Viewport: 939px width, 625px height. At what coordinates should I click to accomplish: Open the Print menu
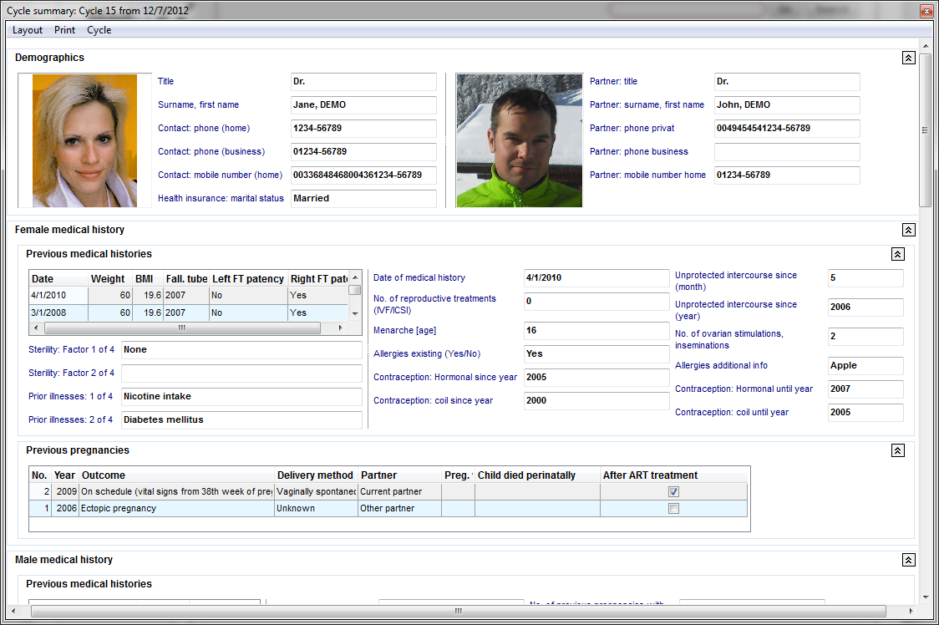point(64,30)
